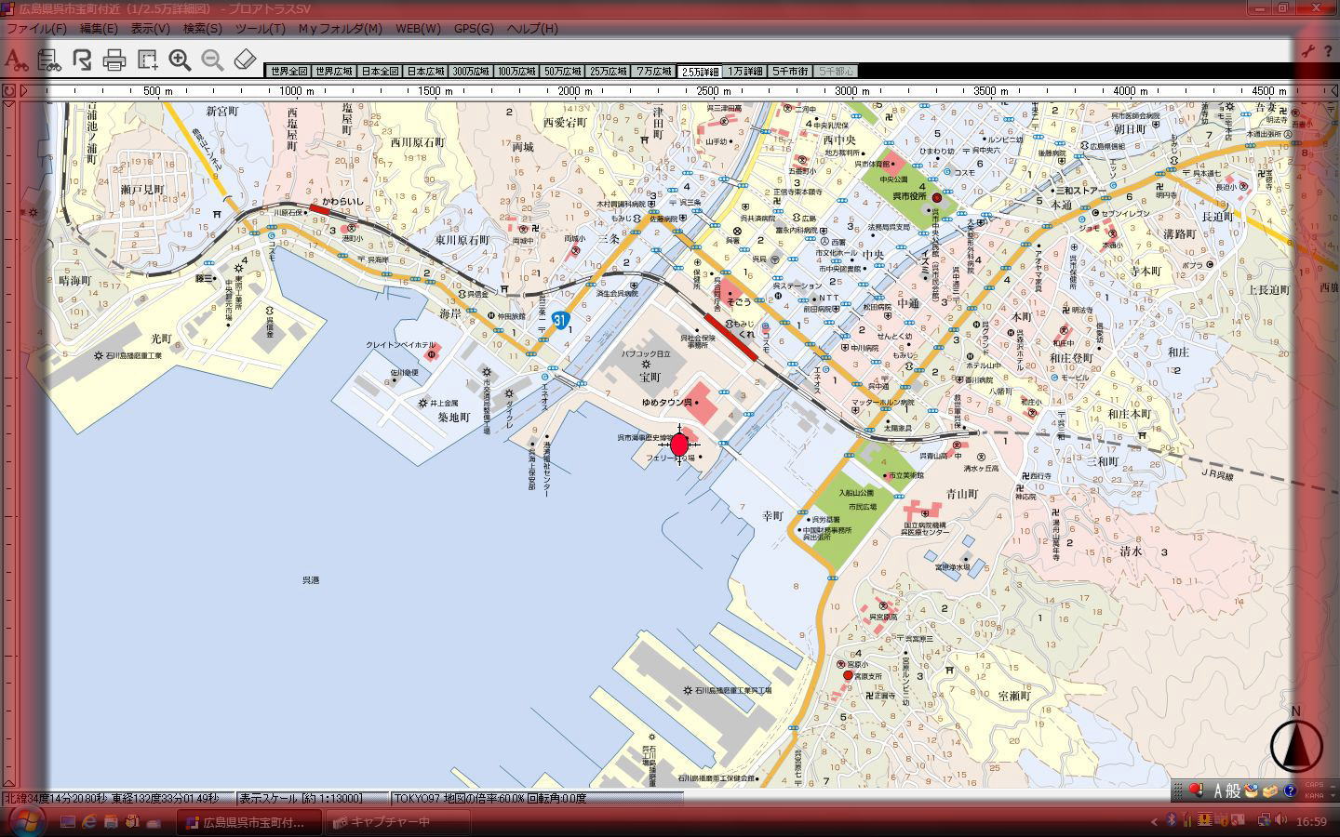Expand the hidden system tray icons arrow
This screenshot has height=837, width=1340.
(1155, 821)
